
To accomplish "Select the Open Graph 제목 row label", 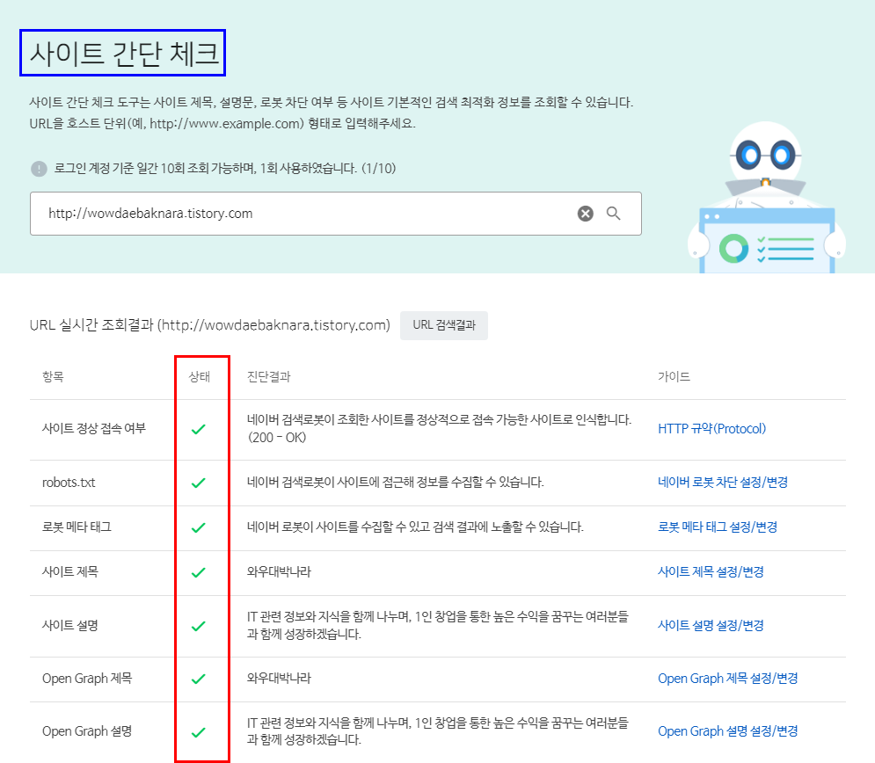I will (x=87, y=679).
